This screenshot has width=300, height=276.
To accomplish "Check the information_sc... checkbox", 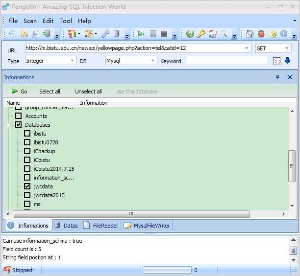I will click(x=27, y=177).
